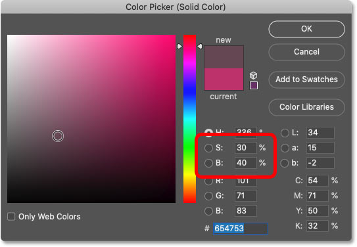Click the circular picker marker in color field
The width and height of the screenshot is (357, 247).
[58, 136]
